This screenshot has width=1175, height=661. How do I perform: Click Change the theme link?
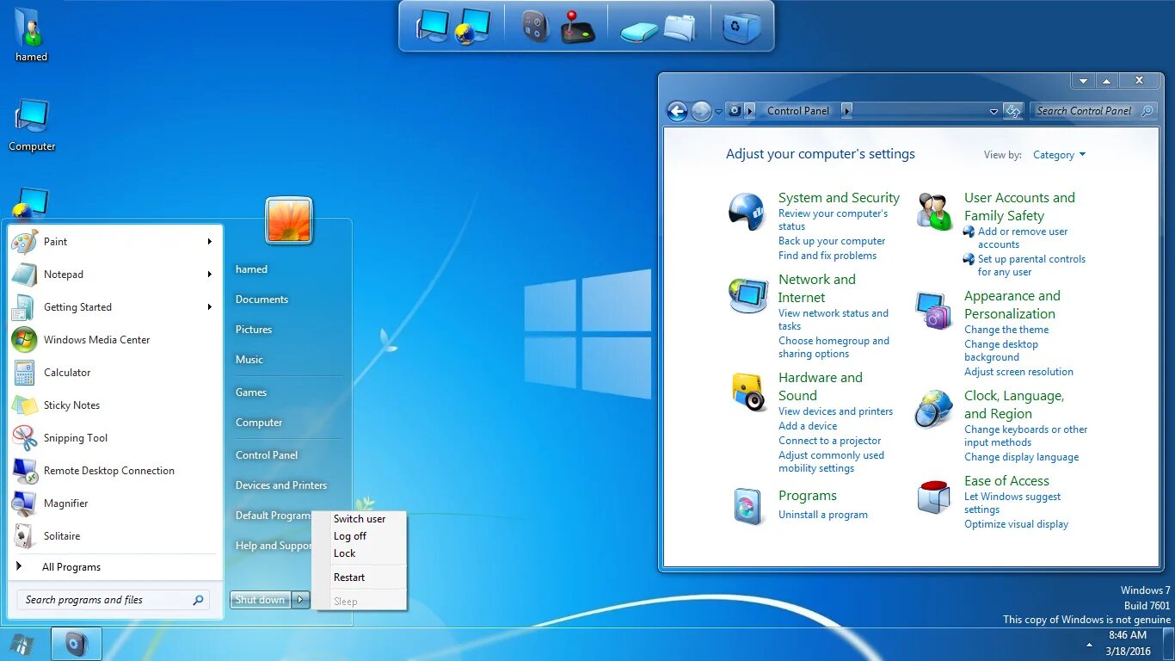pos(1006,330)
